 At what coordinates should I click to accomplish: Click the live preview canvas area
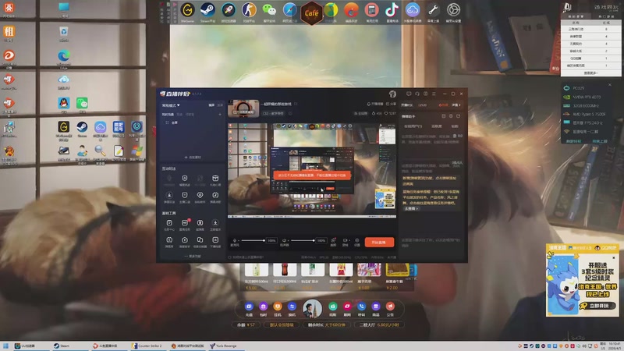[311, 170]
